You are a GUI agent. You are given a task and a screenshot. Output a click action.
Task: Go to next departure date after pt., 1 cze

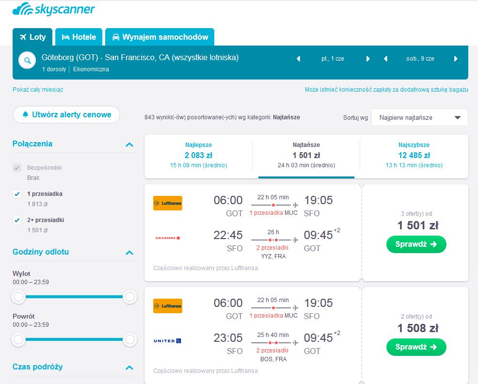click(367, 59)
